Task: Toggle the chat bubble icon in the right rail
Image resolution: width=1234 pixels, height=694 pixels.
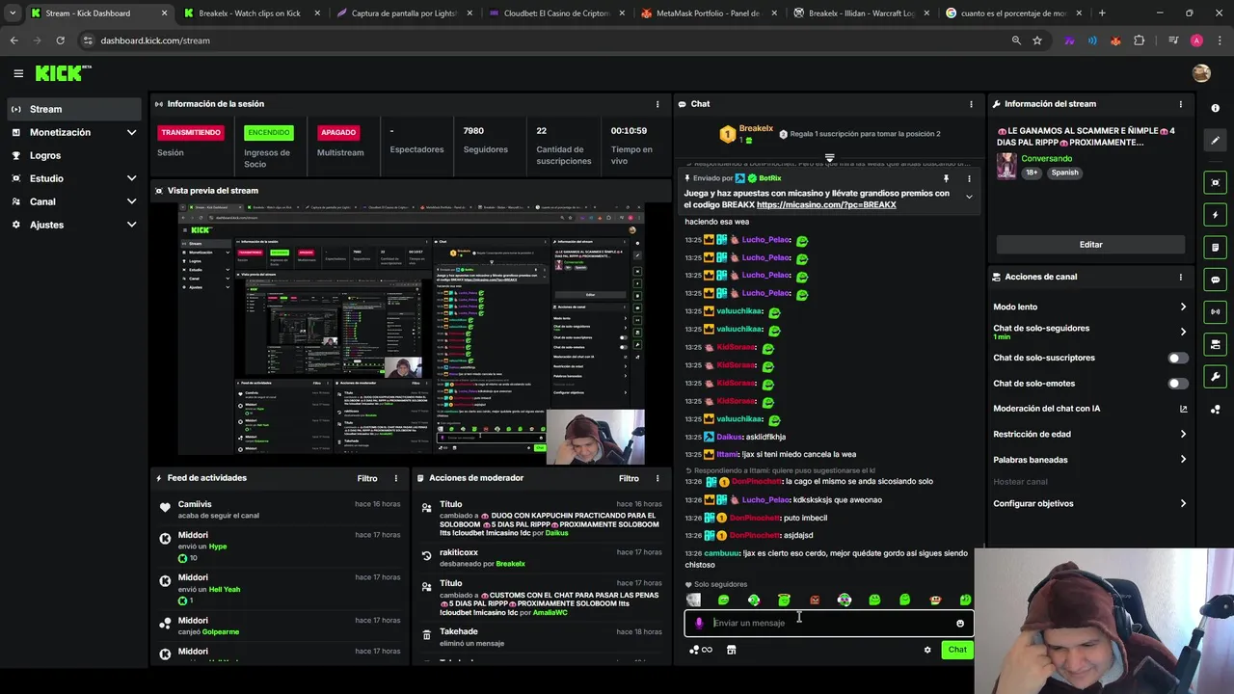Action: click(1216, 280)
